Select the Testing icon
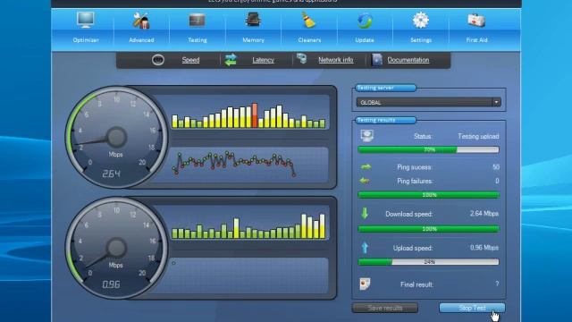572x322 pixels. click(x=198, y=20)
